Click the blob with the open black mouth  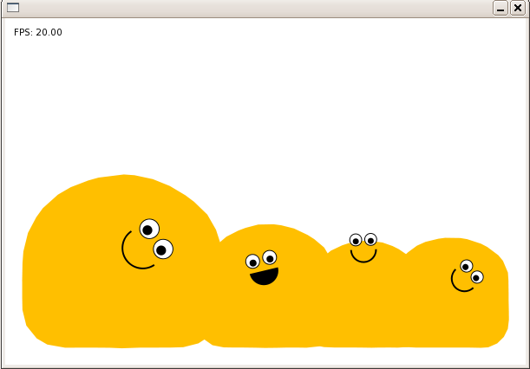pyautogui.click(x=267, y=287)
